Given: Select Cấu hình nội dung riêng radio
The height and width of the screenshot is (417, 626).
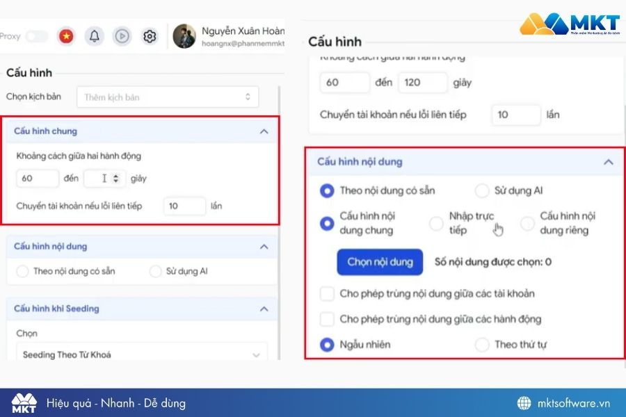Looking at the screenshot, I should point(527,224).
